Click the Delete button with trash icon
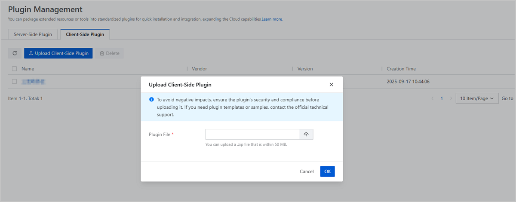The image size is (516, 202). pos(109,53)
